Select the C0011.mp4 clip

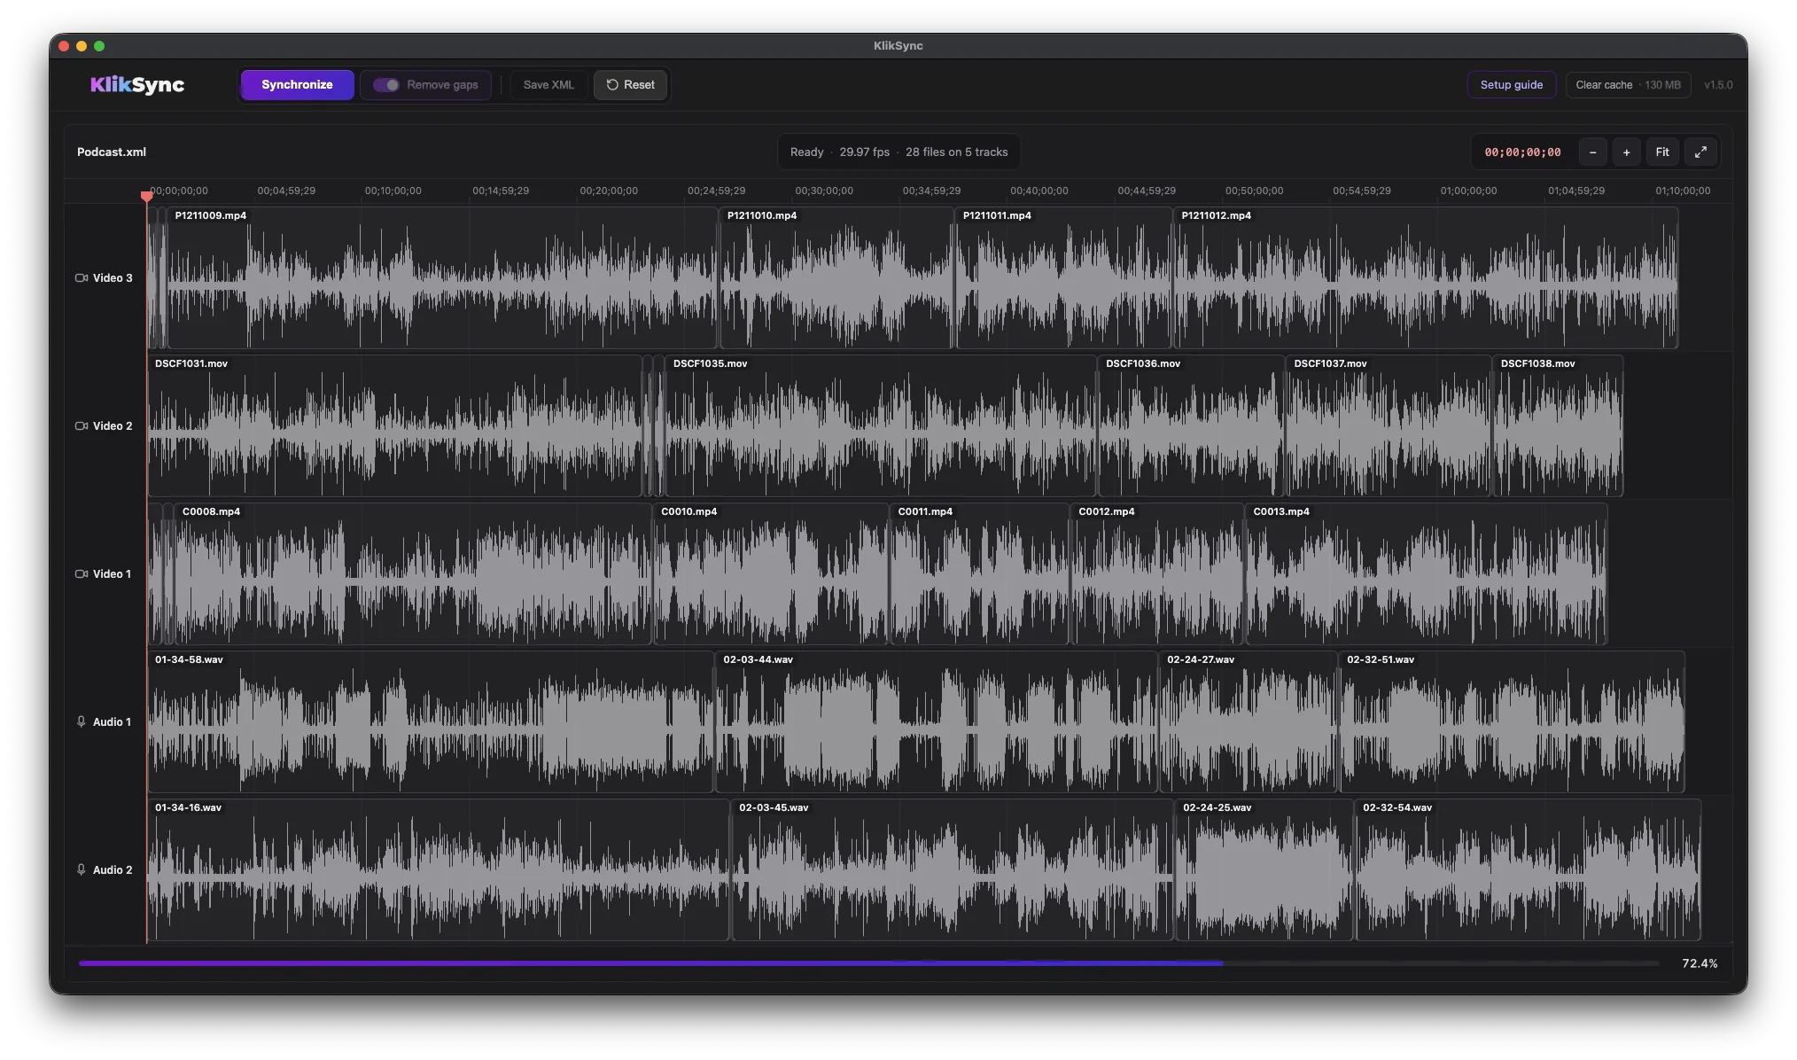point(979,574)
